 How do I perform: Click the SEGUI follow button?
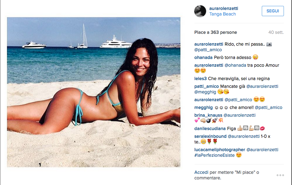tap(273, 11)
